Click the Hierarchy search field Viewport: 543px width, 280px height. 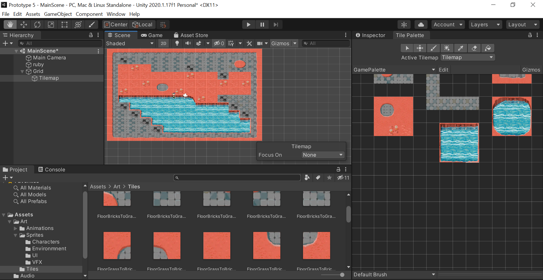coord(60,43)
